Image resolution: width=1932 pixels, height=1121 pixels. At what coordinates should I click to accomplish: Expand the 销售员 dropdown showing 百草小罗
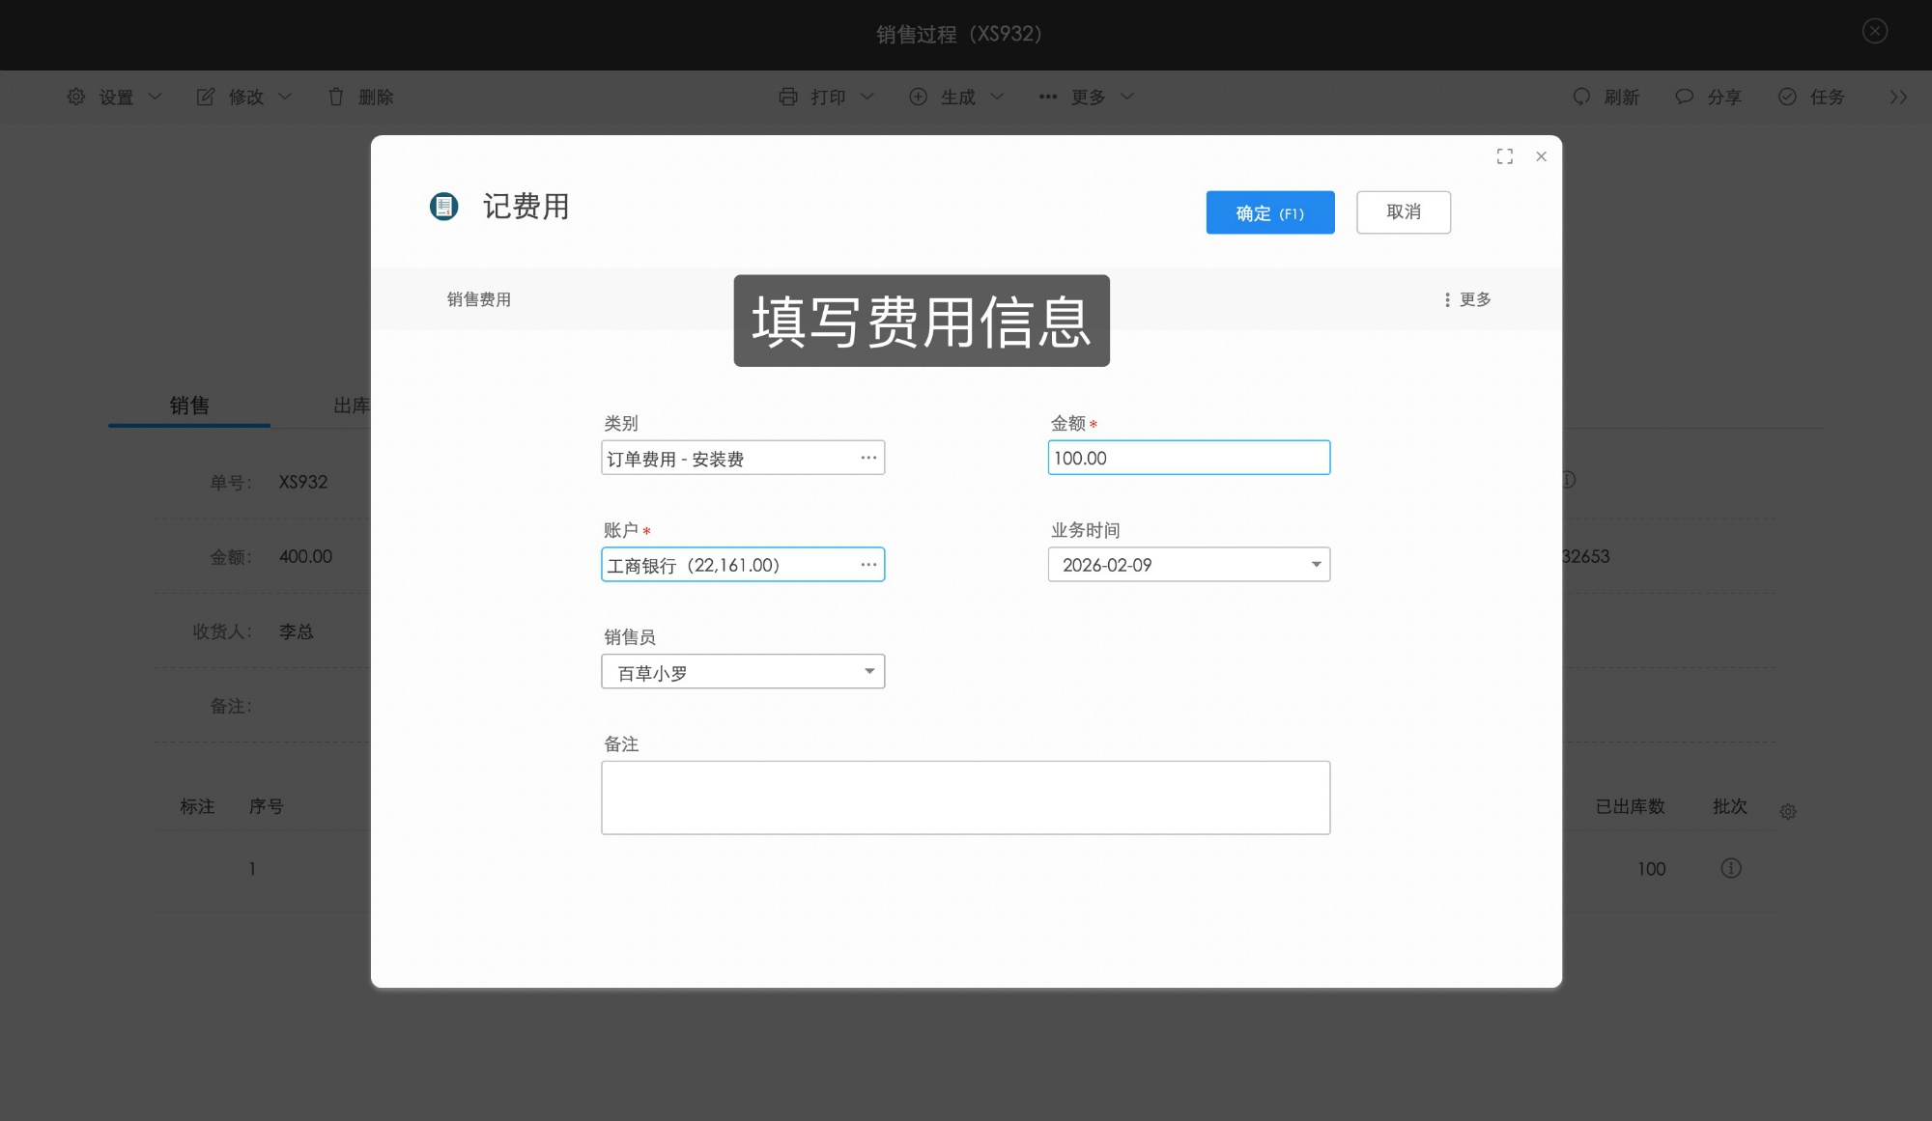[868, 670]
